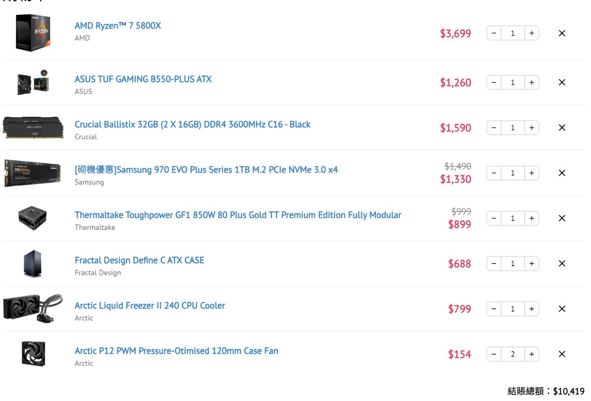
Task: Delete Crucial Ballistix RAM from cart
Action: point(562,128)
